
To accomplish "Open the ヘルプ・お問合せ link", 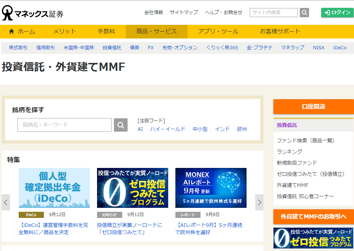I will pyautogui.click(x=224, y=13).
